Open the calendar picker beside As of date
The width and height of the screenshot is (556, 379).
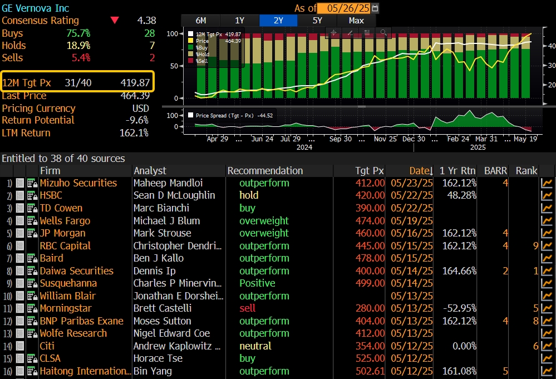click(x=375, y=8)
